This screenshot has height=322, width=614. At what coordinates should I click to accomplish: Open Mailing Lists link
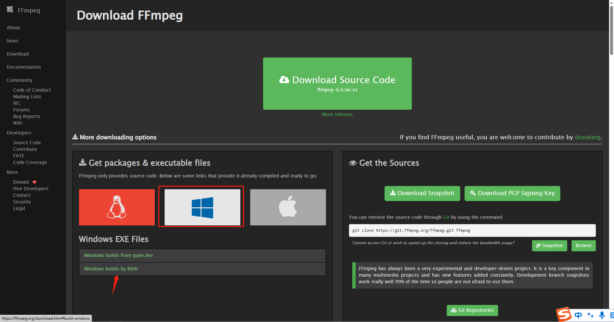(x=27, y=97)
